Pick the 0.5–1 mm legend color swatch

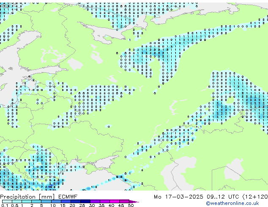(x=17, y=202)
